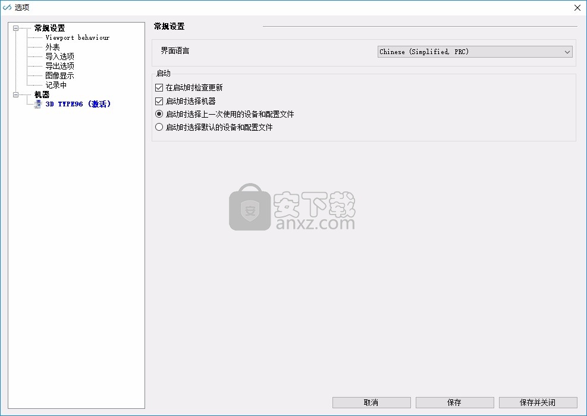
Task: Select 记录中 tree item
Action: click(x=56, y=85)
